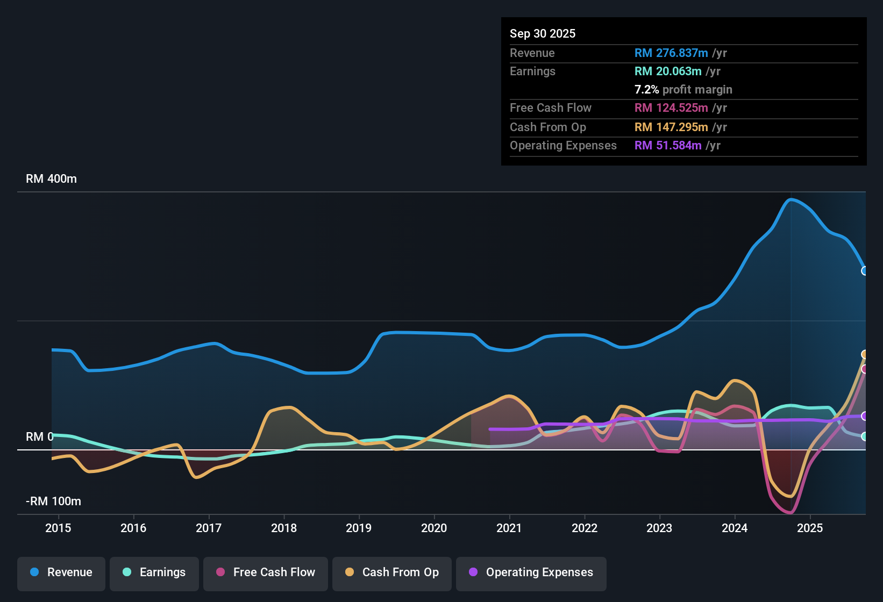Click the RM 276.837m Revenue value
This screenshot has height=602, width=883.
point(671,53)
